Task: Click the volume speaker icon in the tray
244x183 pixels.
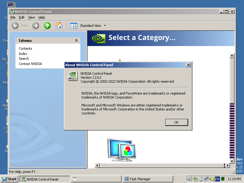Action: pos(189,179)
